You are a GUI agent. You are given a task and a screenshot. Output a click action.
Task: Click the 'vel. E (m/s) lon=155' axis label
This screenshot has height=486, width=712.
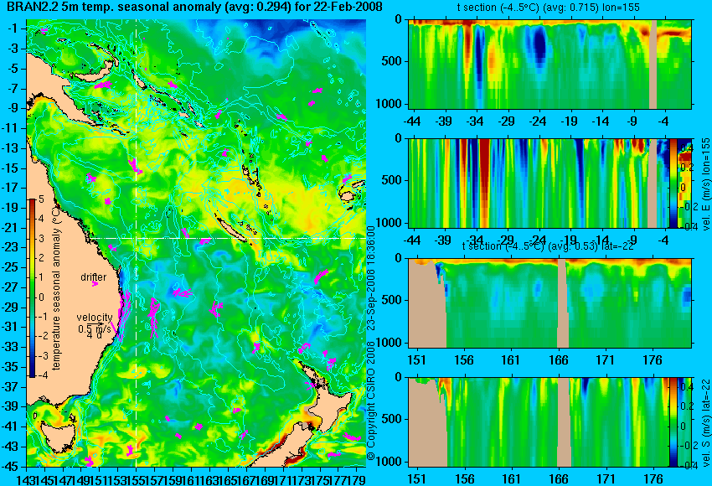(x=705, y=184)
